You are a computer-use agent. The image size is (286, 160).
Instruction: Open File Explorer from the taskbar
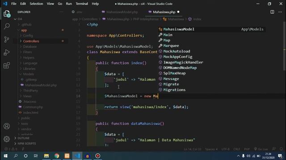point(46,156)
